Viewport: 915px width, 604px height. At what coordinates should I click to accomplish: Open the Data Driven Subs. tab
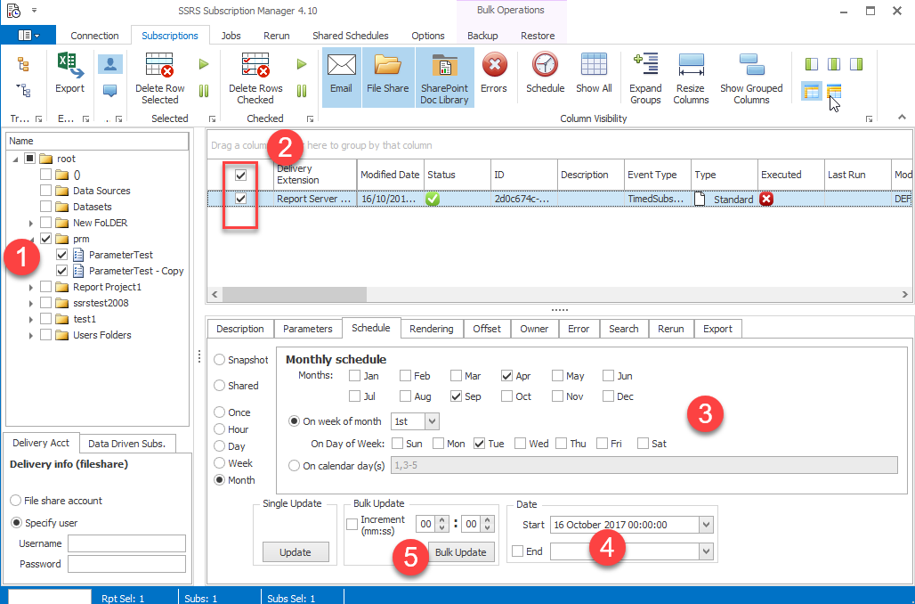(126, 444)
